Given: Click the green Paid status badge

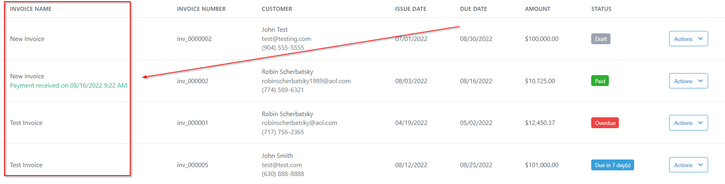Looking at the screenshot, I should 600,81.
